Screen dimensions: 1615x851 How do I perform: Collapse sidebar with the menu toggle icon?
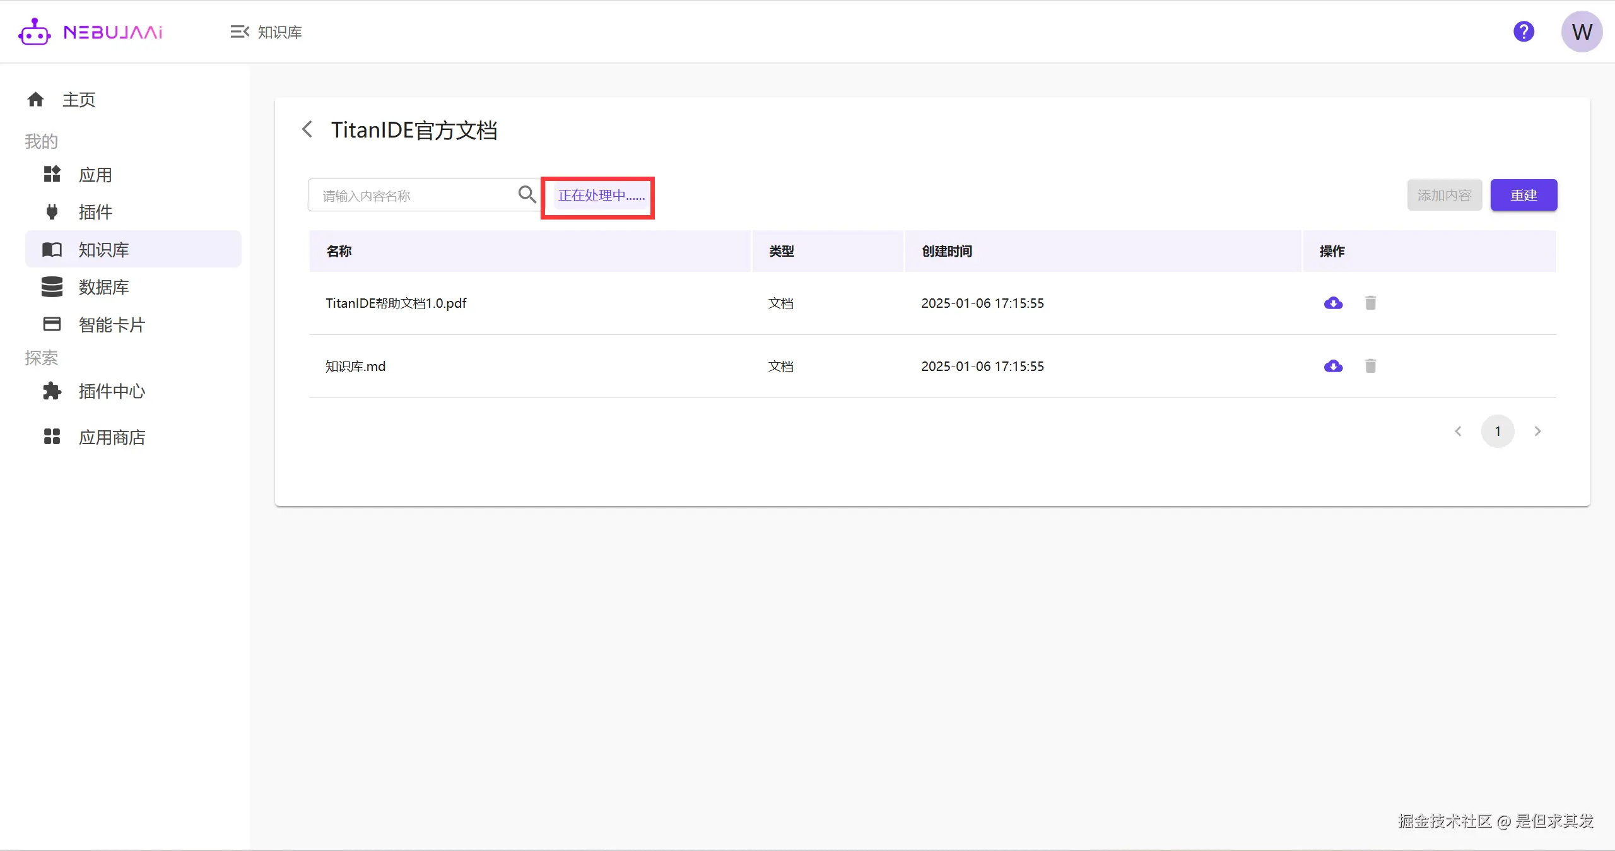pyautogui.click(x=240, y=32)
